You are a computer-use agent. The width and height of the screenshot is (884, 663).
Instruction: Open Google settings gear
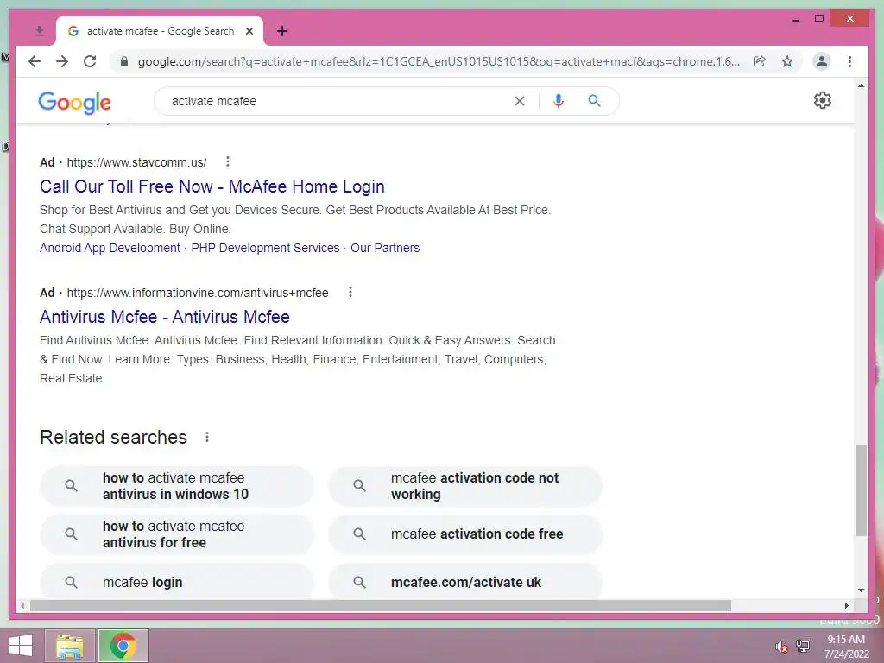pos(823,100)
